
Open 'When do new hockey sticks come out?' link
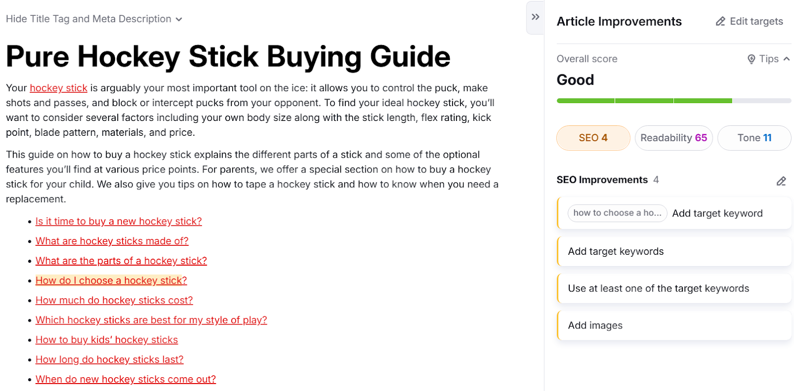126,379
